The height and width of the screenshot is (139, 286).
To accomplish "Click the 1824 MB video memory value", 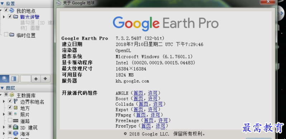I will 125,75.
